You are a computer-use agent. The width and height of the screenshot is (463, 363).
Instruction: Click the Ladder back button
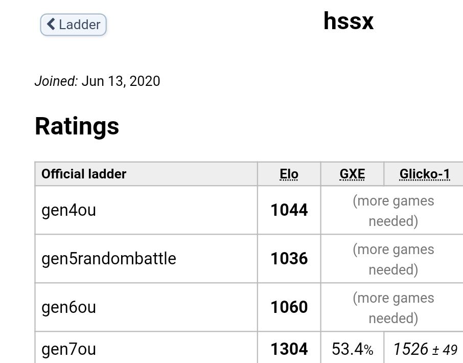pyautogui.click(x=74, y=25)
